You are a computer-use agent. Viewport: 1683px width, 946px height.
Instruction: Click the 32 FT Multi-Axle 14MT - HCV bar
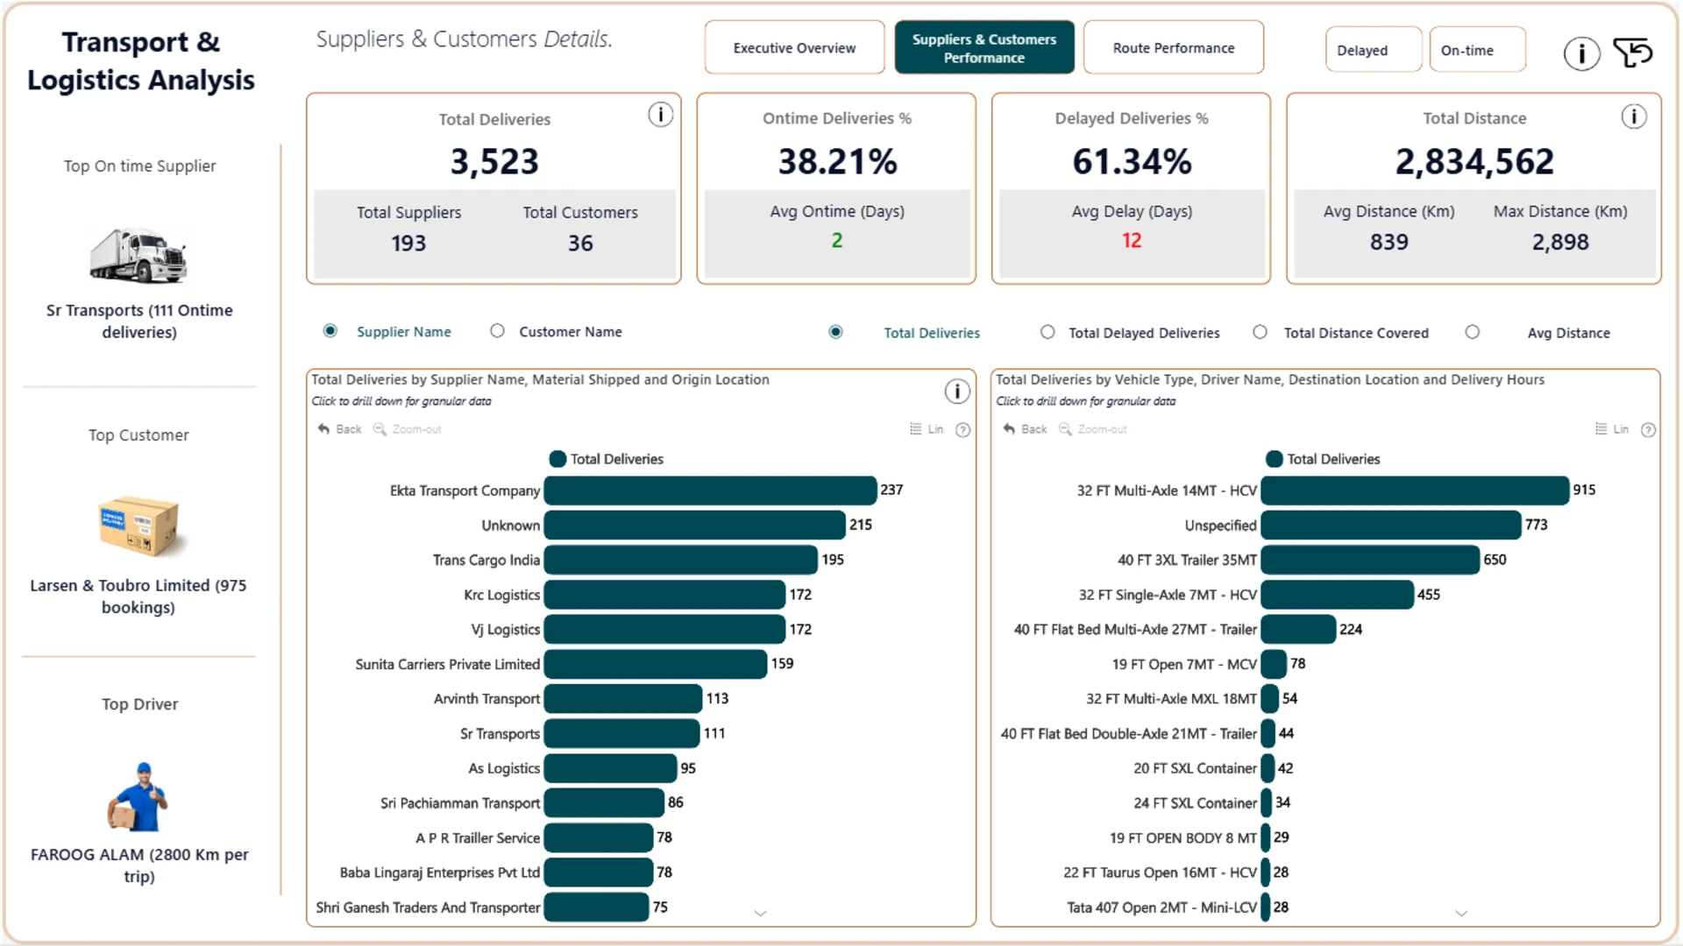[x=1416, y=491]
